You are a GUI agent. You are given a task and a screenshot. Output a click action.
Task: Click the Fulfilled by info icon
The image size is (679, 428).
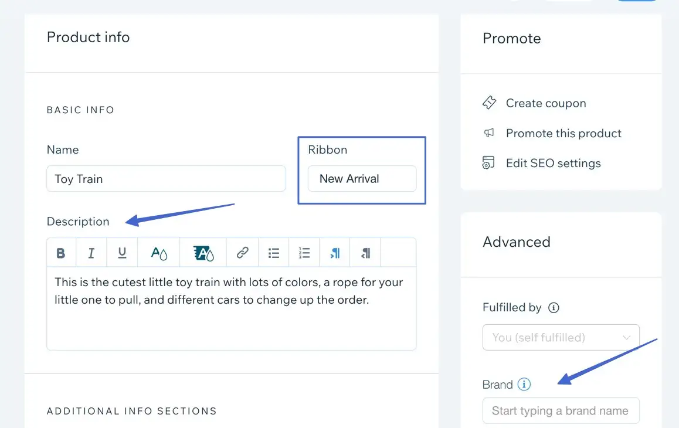click(x=554, y=308)
